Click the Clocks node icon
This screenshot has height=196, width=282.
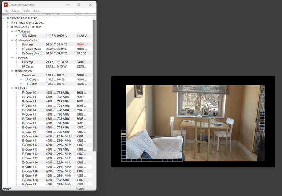coord(16,88)
